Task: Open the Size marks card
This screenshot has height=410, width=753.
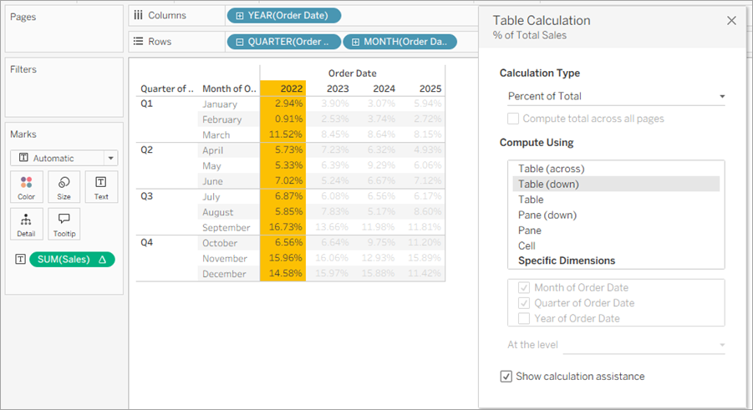Action: point(64,187)
